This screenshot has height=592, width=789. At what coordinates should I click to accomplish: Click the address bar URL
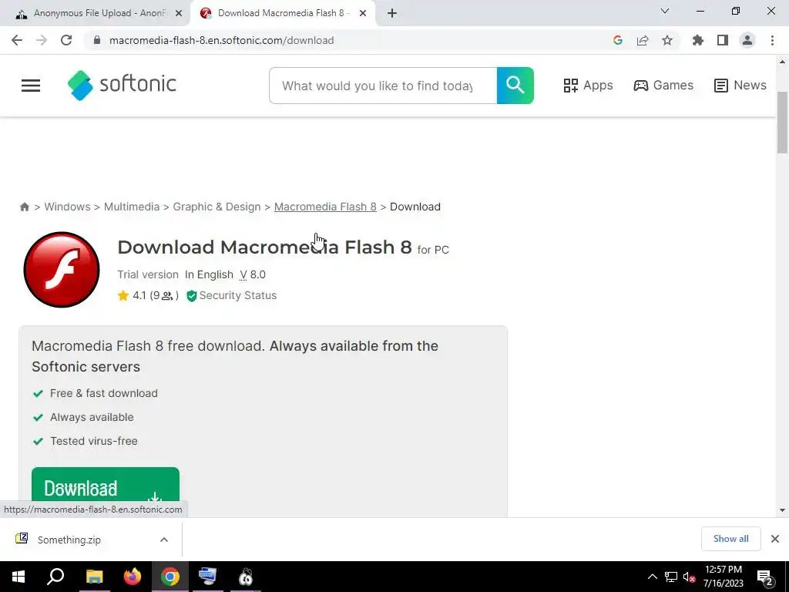[x=221, y=40]
